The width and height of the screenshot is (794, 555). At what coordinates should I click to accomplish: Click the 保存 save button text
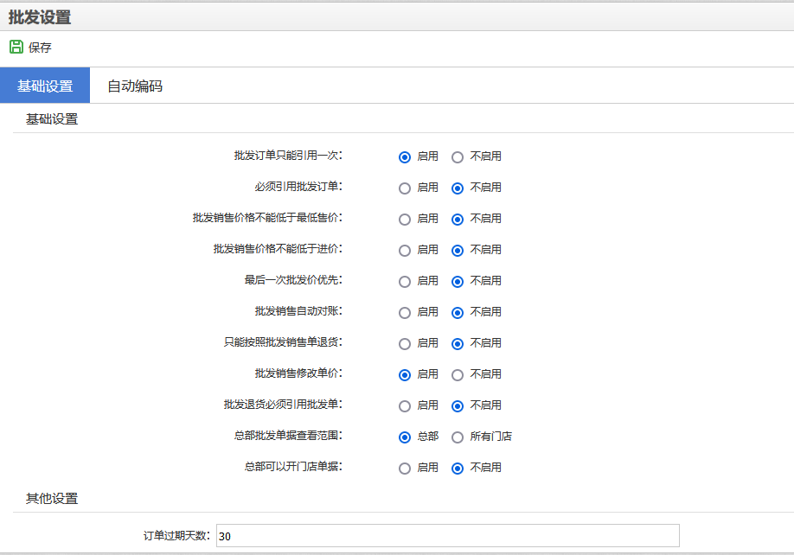coord(40,48)
